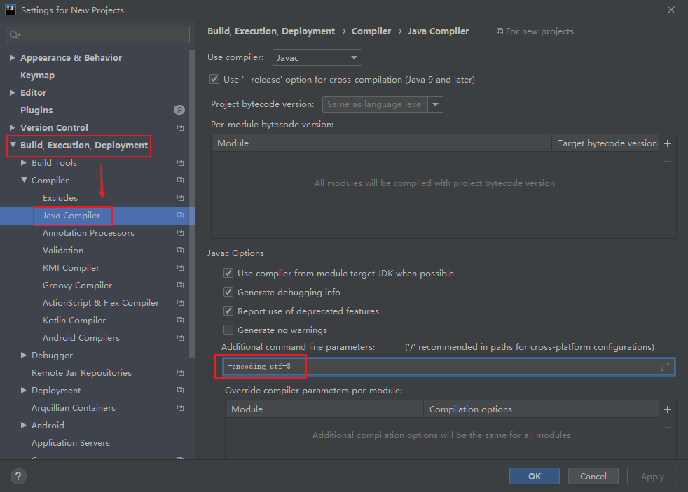Click the expand-field icon in command line parameters box

664,366
